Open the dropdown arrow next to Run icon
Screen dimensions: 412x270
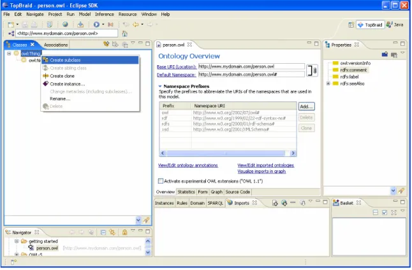click(x=103, y=24)
